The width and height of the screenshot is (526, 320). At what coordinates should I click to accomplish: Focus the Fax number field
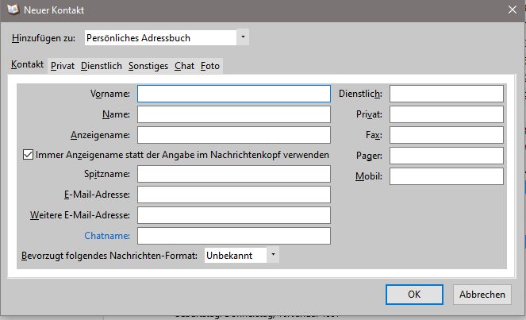tap(446, 135)
